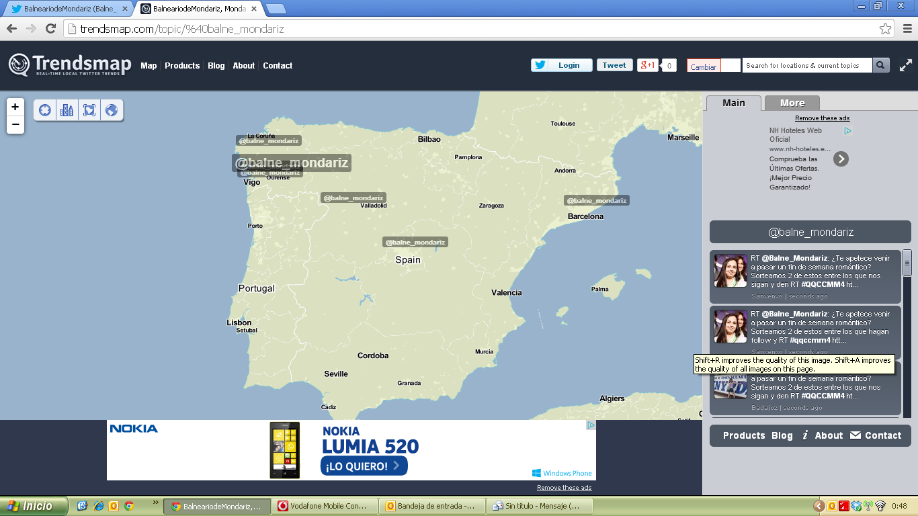Open the Products menu in header
Image resolution: width=918 pixels, height=516 pixels.
(182, 66)
